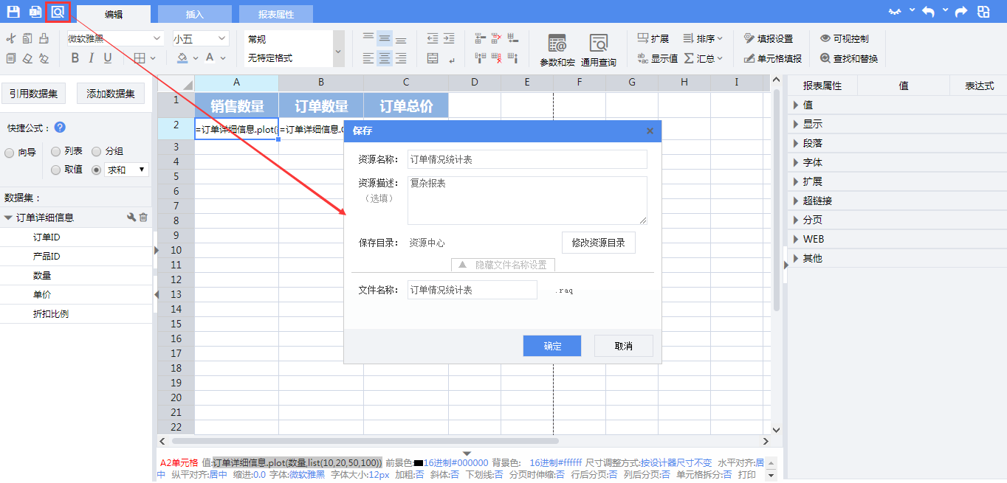The image size is (1007, 483).
Task: Click the undo arrow icon
Action: point(928,12)
